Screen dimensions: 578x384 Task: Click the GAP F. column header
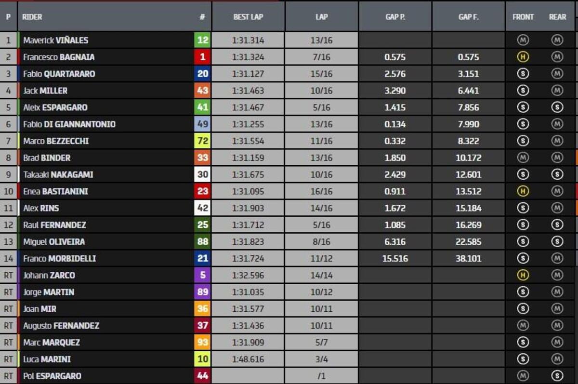point(468,17)
